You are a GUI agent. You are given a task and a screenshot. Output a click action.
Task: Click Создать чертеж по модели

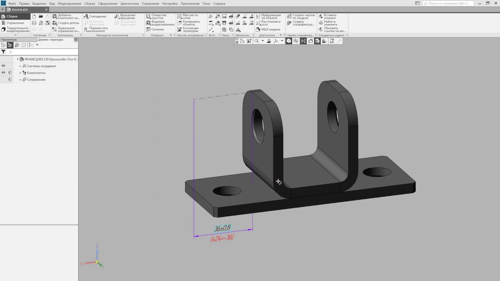click(301, 16)
